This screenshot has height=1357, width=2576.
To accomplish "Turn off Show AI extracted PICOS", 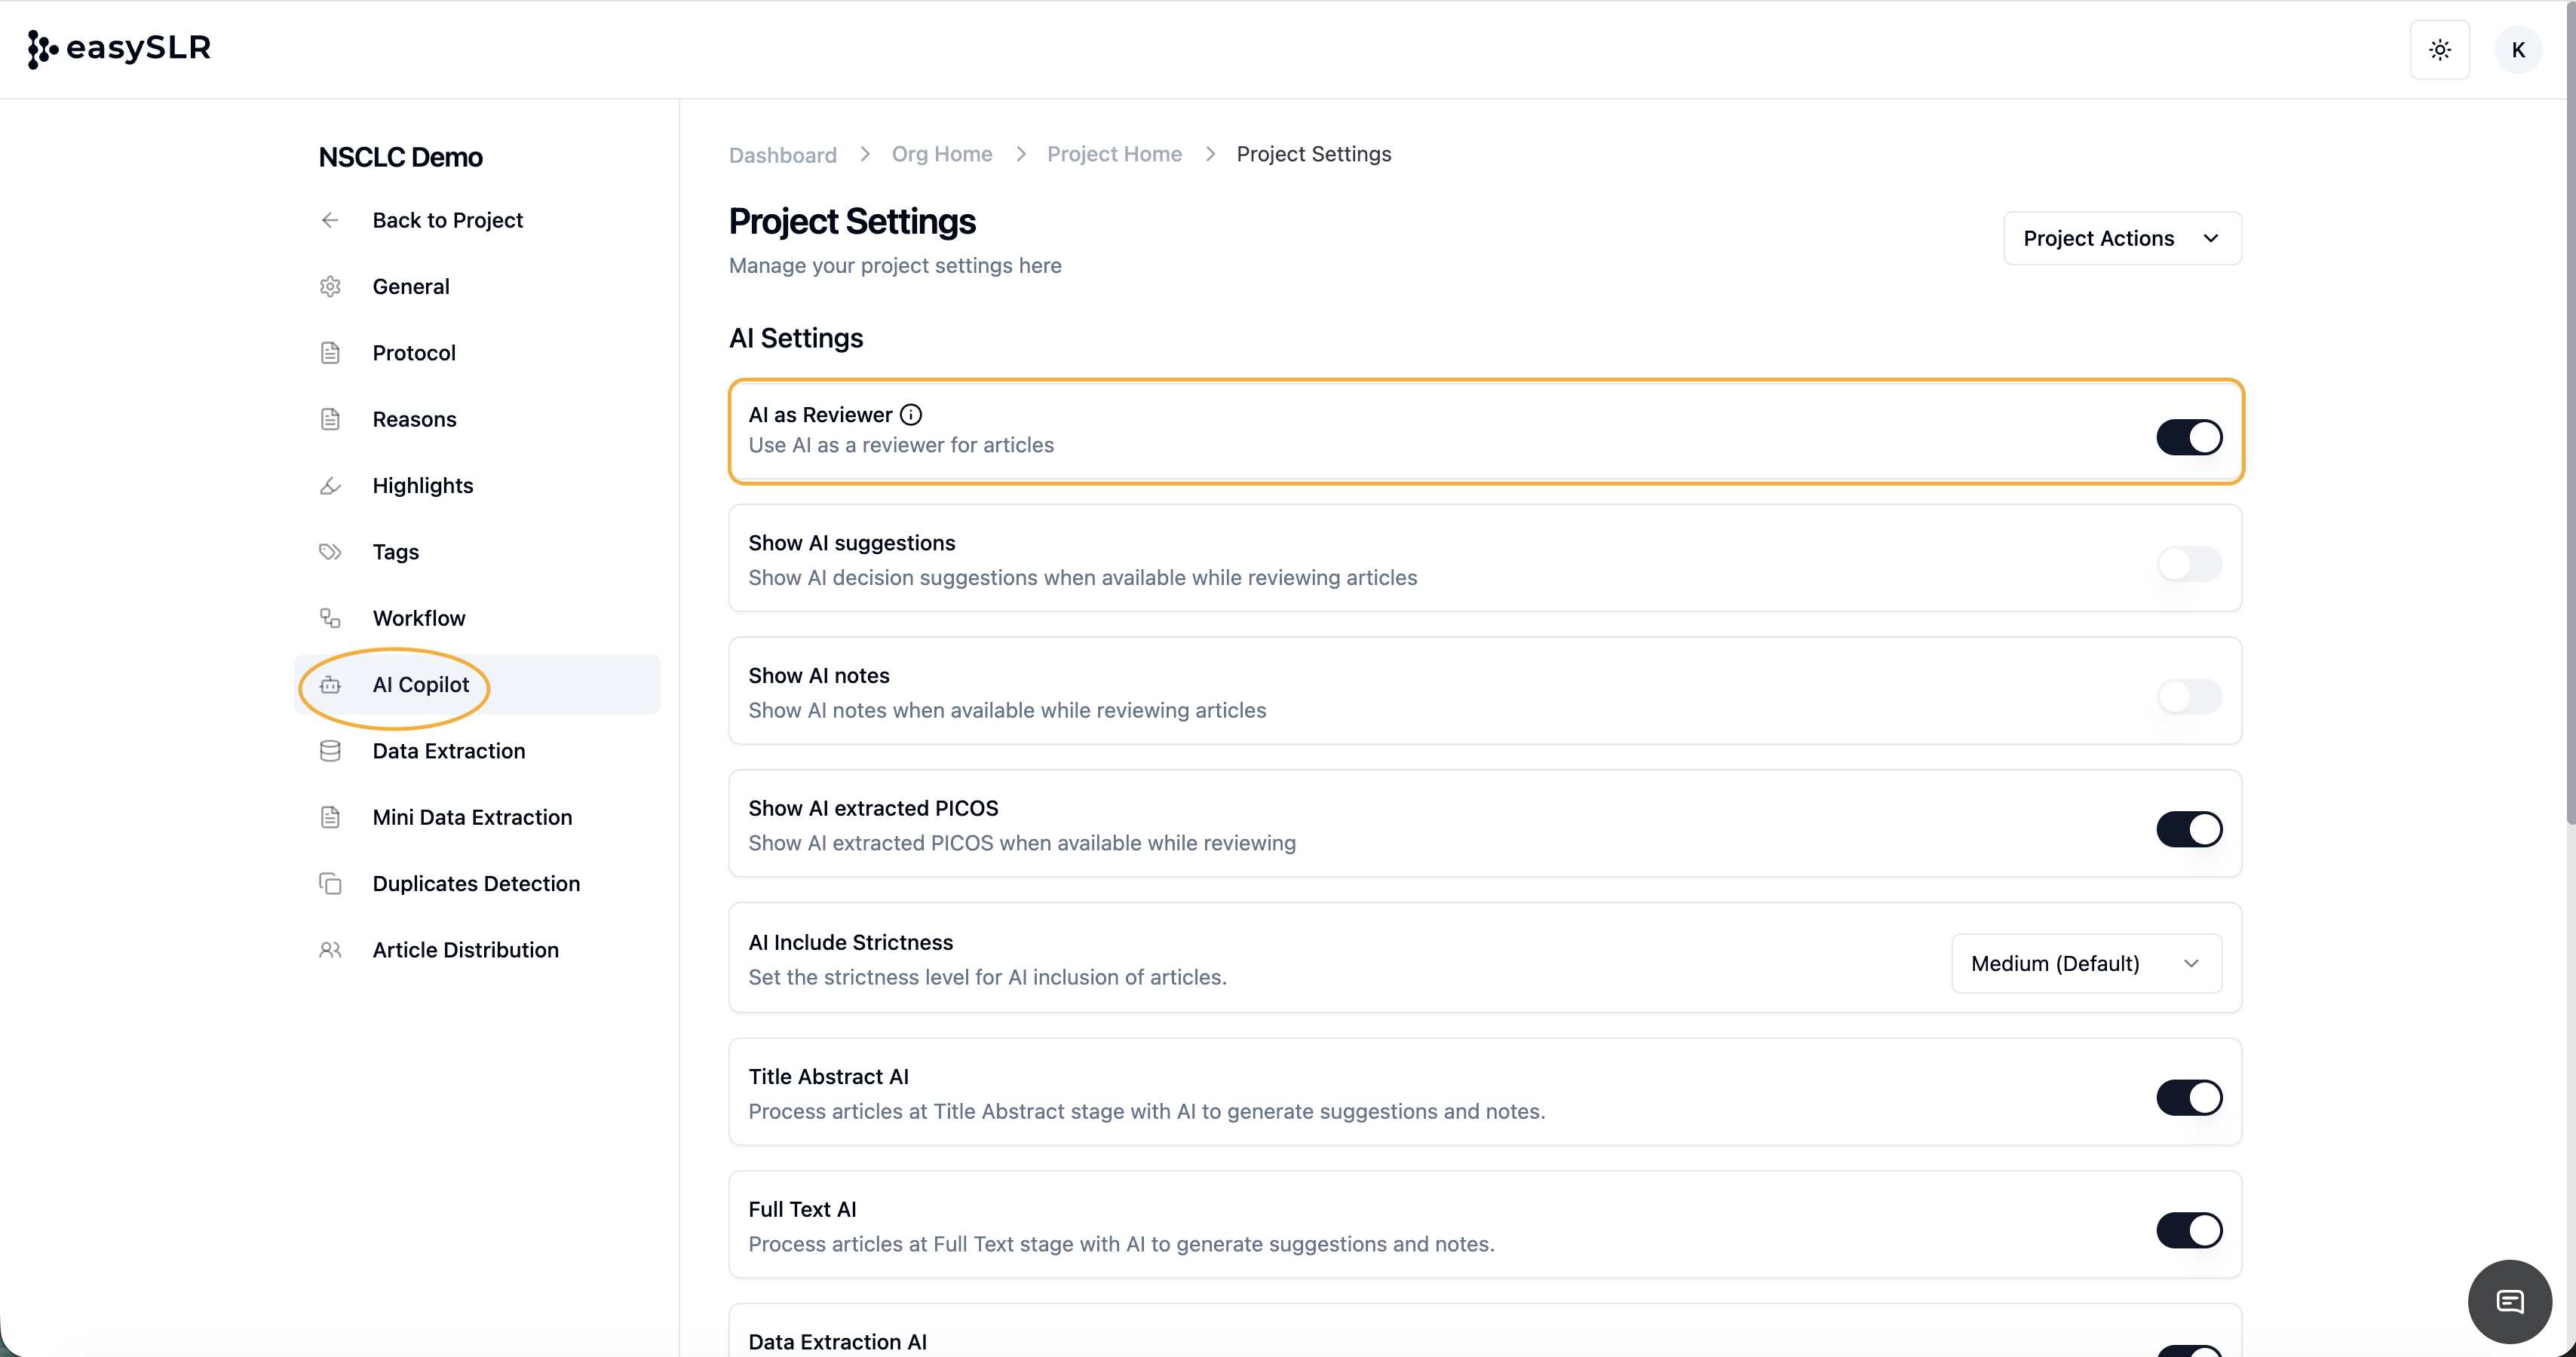I will pos(2188,829).
